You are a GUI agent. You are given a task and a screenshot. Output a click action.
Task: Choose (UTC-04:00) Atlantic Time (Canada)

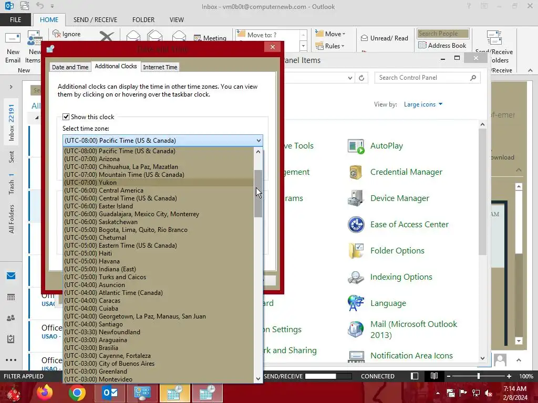pyautogui.click(x=159, y=293)
